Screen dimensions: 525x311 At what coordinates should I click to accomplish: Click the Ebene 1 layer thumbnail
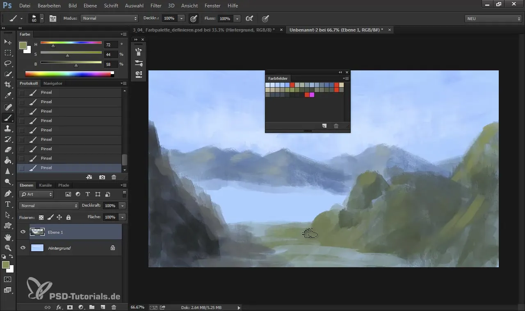click(x=37, y=232)
